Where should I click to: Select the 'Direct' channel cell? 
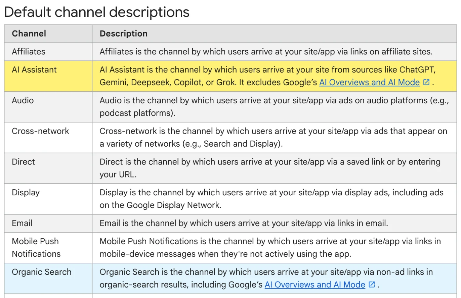tap(48, 168)
